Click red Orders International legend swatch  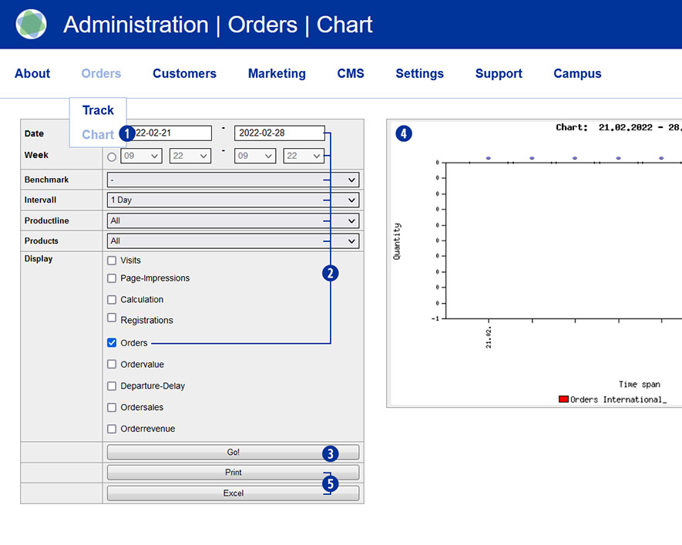tap(563, 399)
